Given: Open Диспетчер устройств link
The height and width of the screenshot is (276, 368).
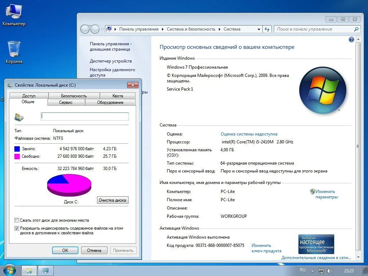Looking at the screenshot, I should [111, 61].
